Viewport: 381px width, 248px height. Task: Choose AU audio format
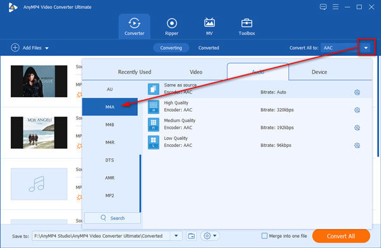(110, 89)
